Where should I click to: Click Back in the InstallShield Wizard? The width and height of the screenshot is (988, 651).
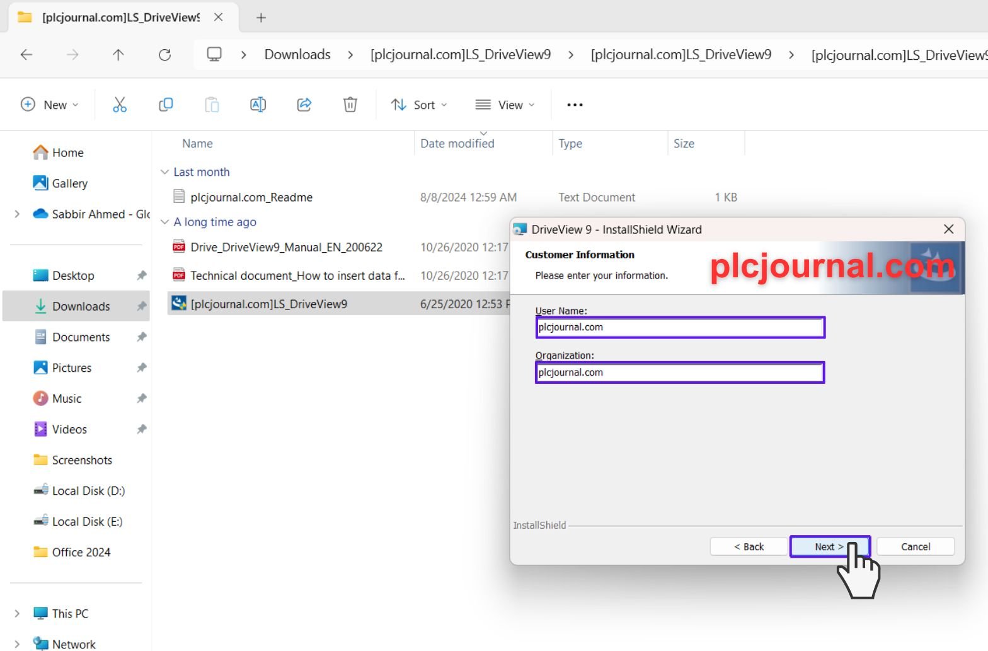click(x=749, y=546)
